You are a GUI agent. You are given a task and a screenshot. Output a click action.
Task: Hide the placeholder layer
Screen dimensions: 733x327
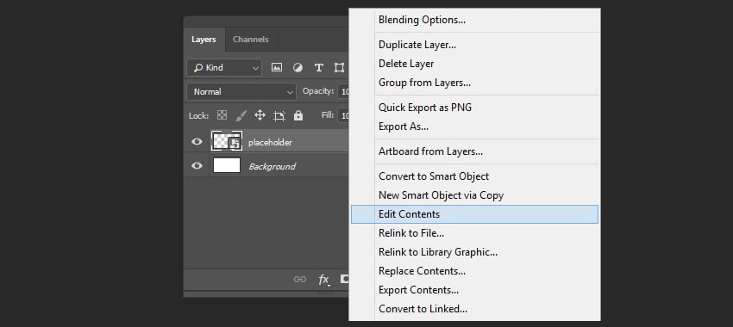point(197,142)
